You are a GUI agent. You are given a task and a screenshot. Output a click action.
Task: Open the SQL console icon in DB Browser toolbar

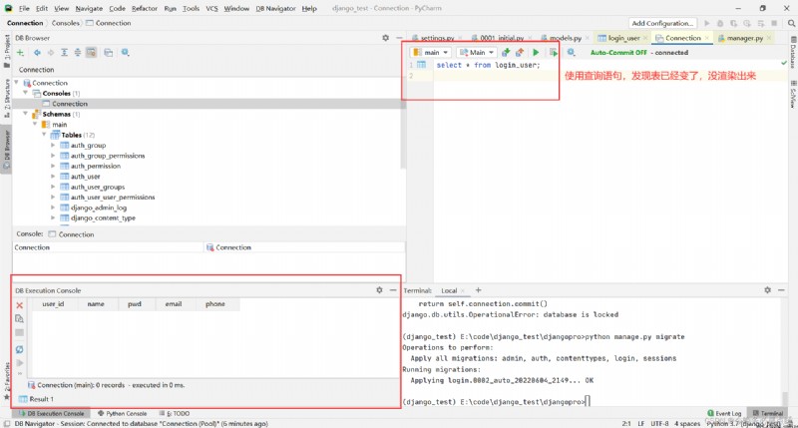(109, 53)
